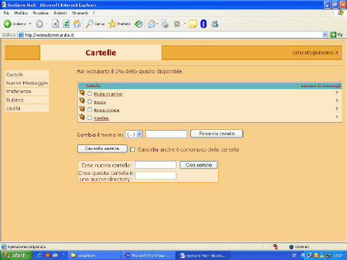Image resolution: width=347 pixels, height=260 pixels.
Task: Switch to Microsoft FrontPage taskbar window
Action: 148,255
